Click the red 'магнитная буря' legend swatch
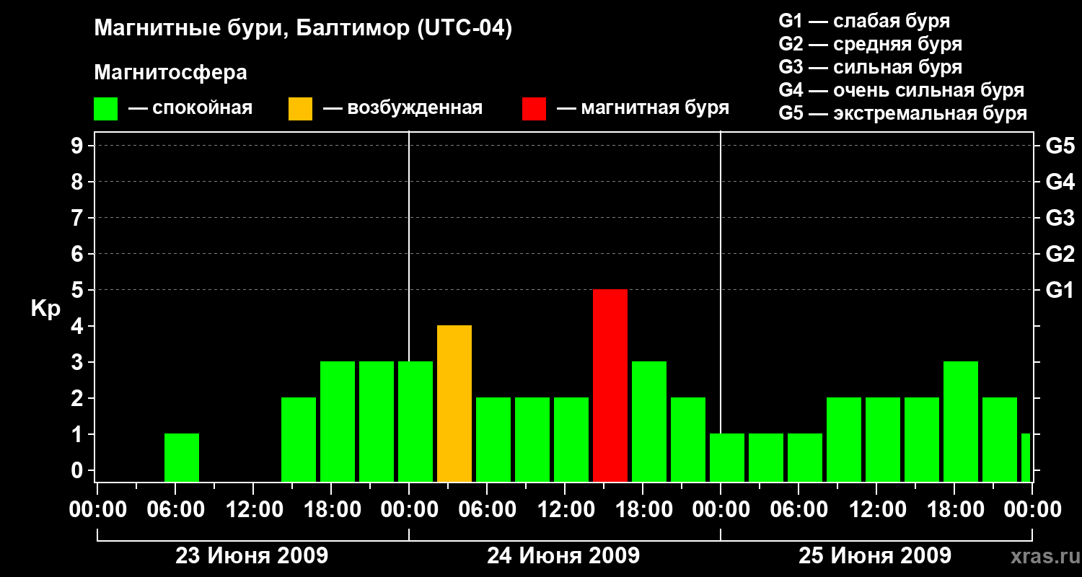The height and width of the screenshot is (577, 1082). pos(534,109)
